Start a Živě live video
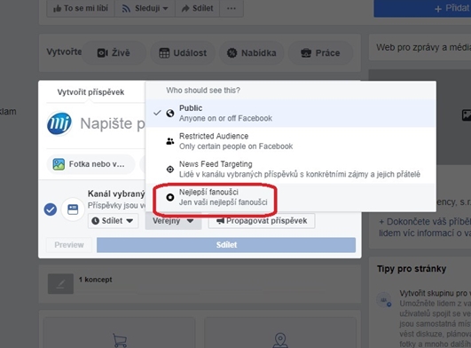The width and height of the screenshot is (471, 348). click(114, 53)
